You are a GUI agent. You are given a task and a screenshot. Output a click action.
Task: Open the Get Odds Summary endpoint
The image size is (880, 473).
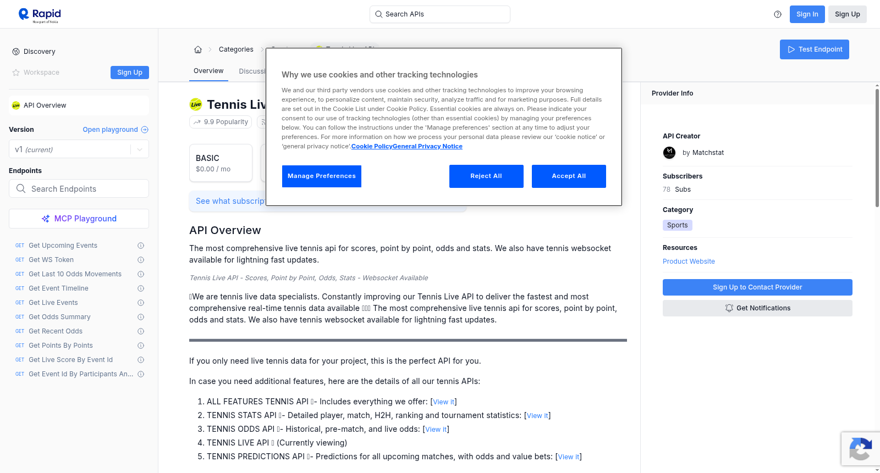59,317
